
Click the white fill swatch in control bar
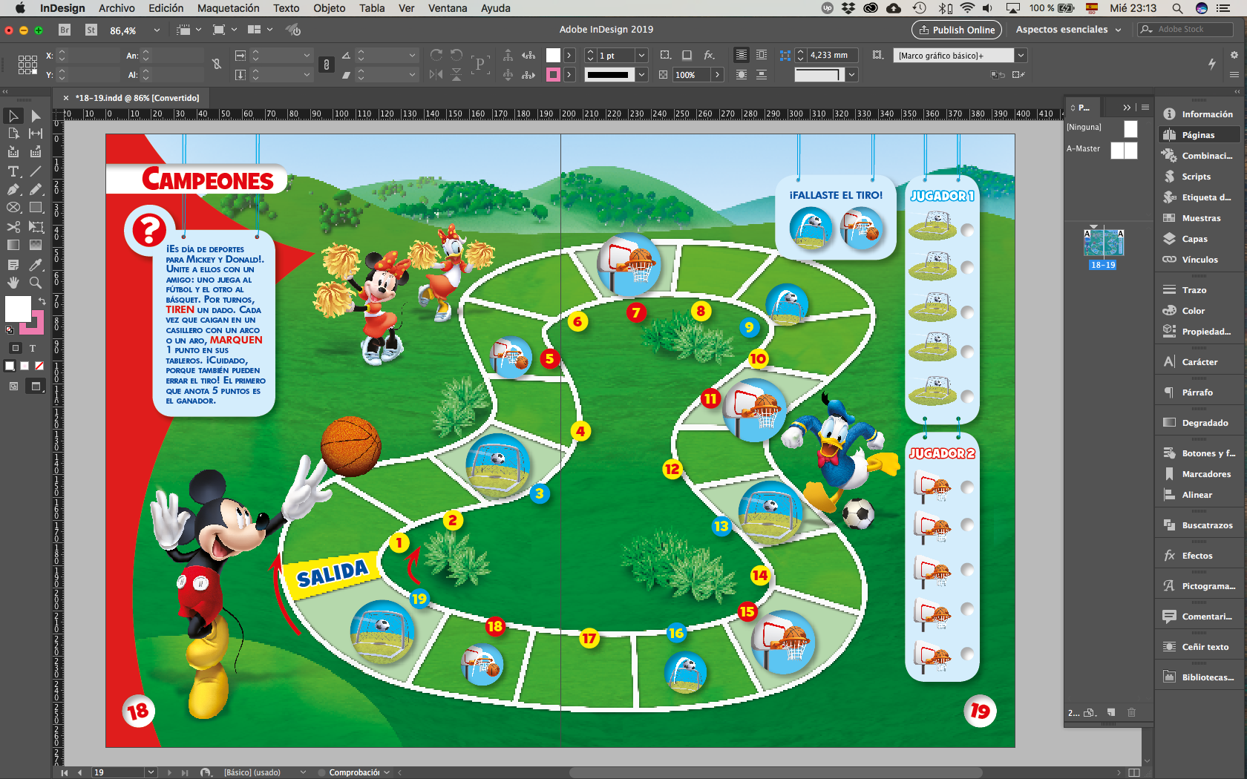[553, 56]
